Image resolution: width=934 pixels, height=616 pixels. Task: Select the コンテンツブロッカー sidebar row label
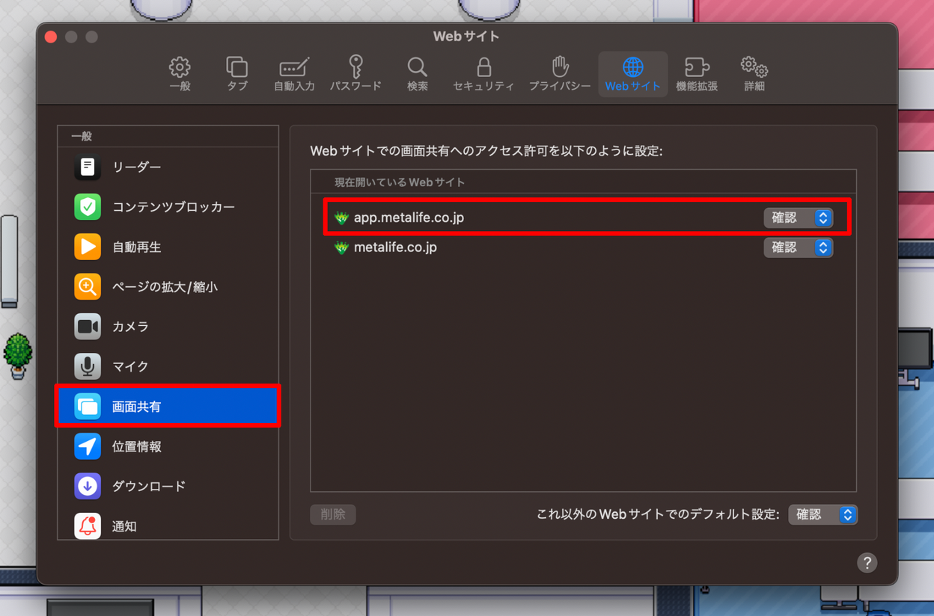click(174, 207)
